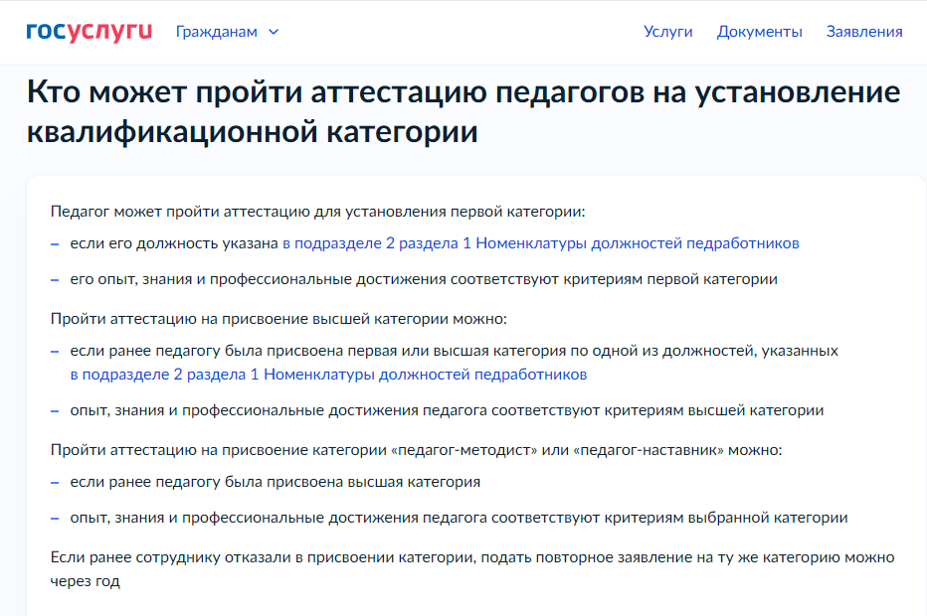The image size is (927, 616).
Task: Click the page heading about аттестацию педагогов
Action: tap(463, 111)
